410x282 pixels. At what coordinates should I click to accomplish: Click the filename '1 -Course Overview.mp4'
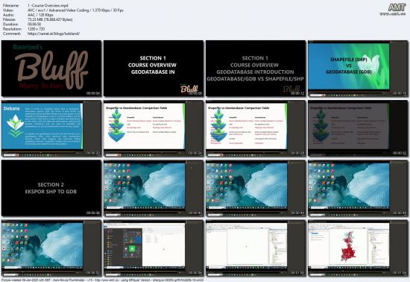tap(48, 5)
